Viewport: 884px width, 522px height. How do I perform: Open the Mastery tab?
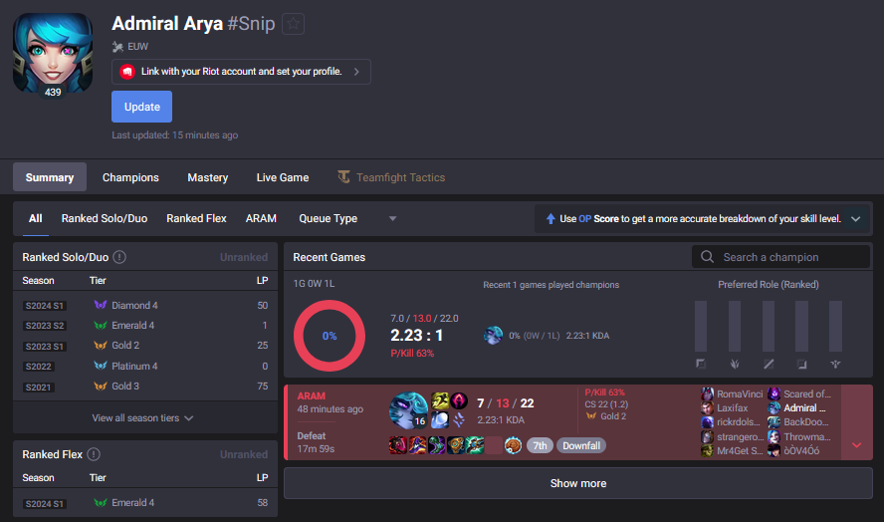click(207, 177)
